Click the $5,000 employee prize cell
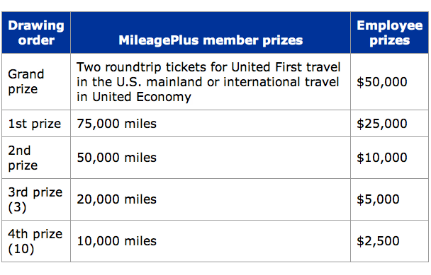The width and height of the screenshot is (431, 275). [389, 199]
